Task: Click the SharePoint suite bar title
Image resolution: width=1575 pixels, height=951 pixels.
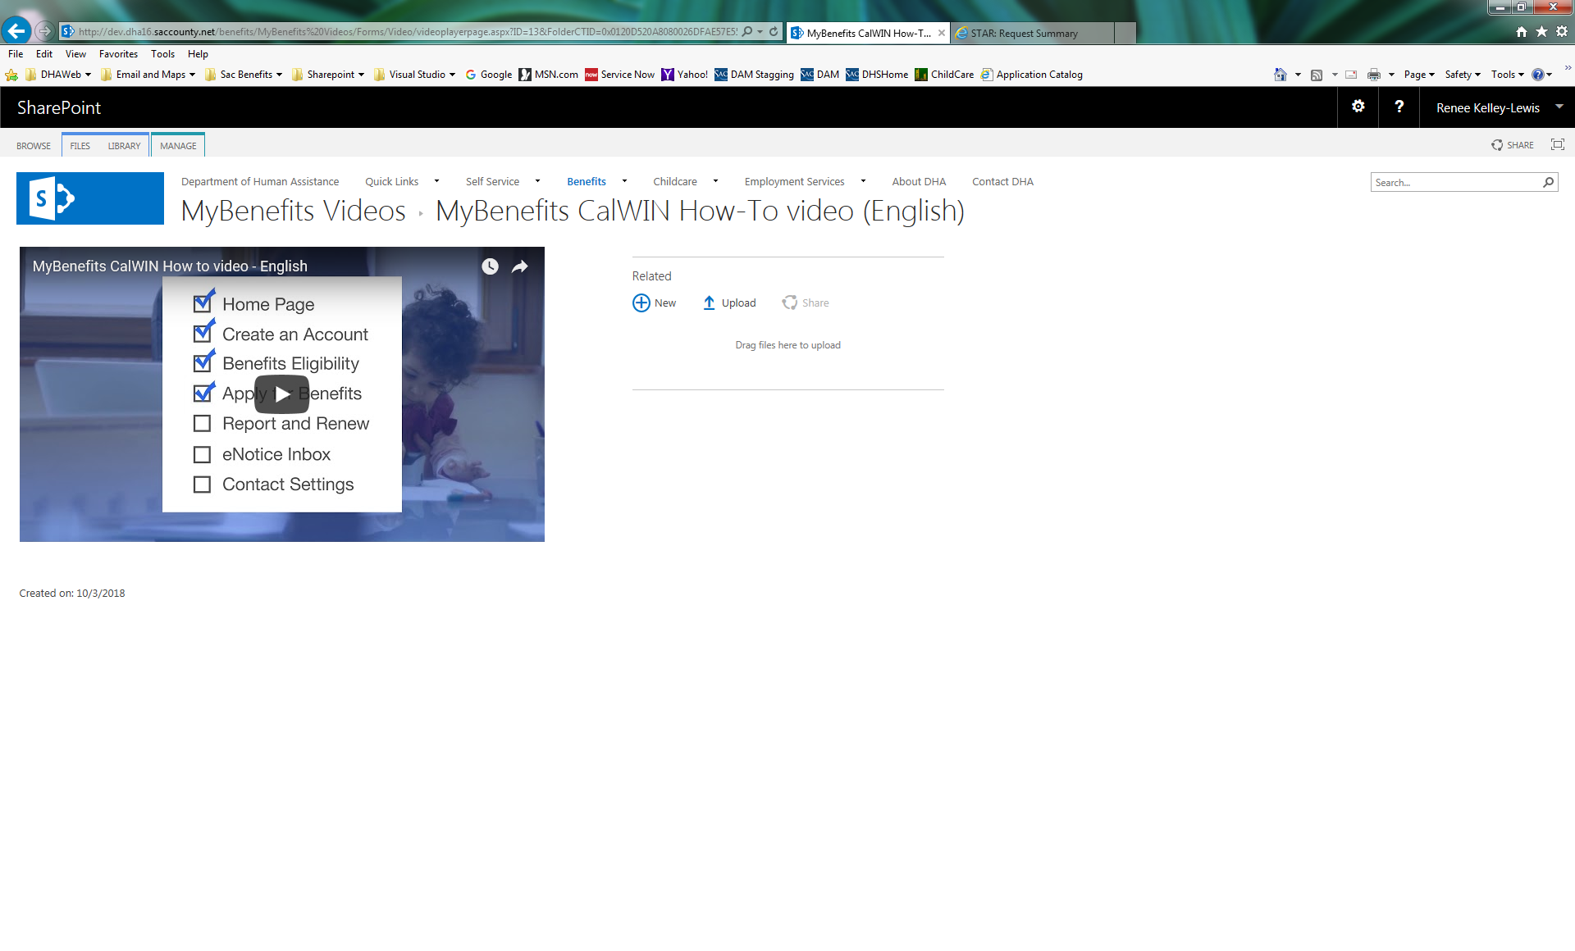Action: (59, 107)
